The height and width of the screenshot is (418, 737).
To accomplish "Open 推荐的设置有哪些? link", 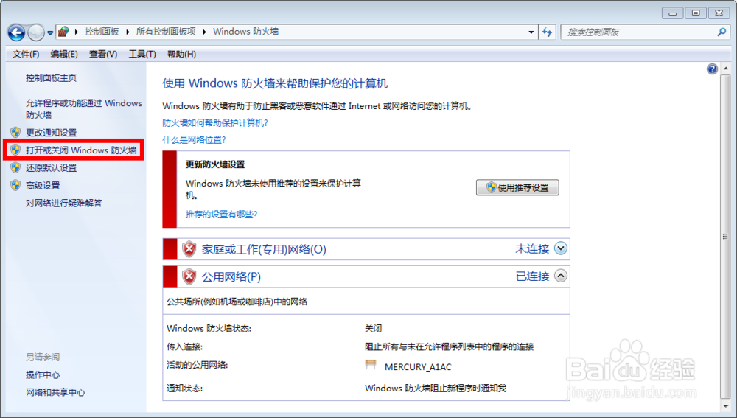I will coord(221,215).
